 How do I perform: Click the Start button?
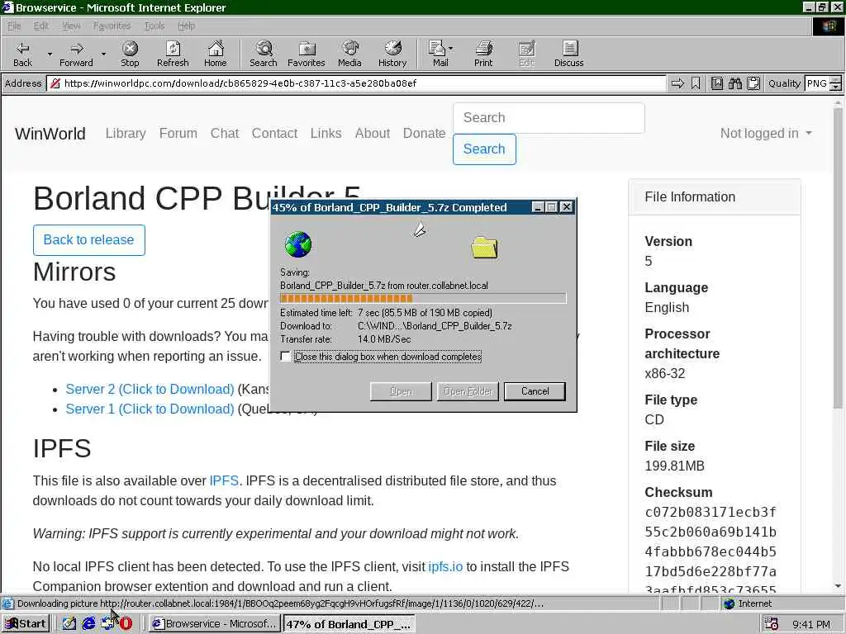coord(26,624)
